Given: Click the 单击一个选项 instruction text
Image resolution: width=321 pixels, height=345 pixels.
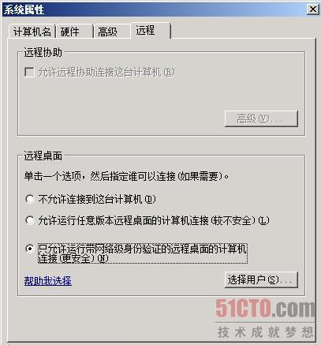Looking at the screenshot, I should pyautogui.click(x=126, y=176).
